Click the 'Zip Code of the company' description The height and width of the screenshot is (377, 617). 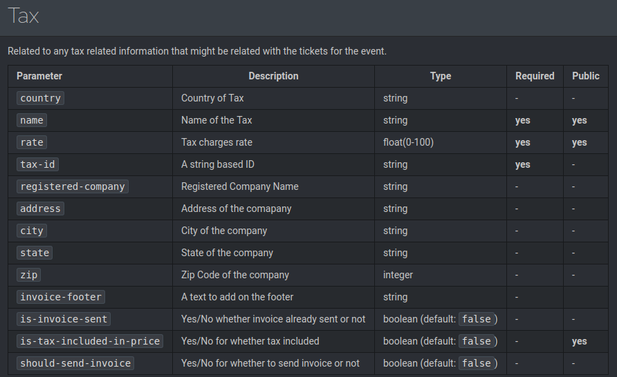coord(234,275)
